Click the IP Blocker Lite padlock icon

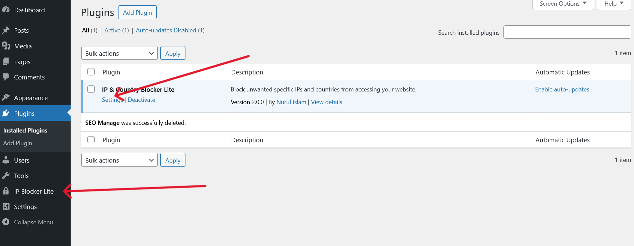tap(6, 191)
